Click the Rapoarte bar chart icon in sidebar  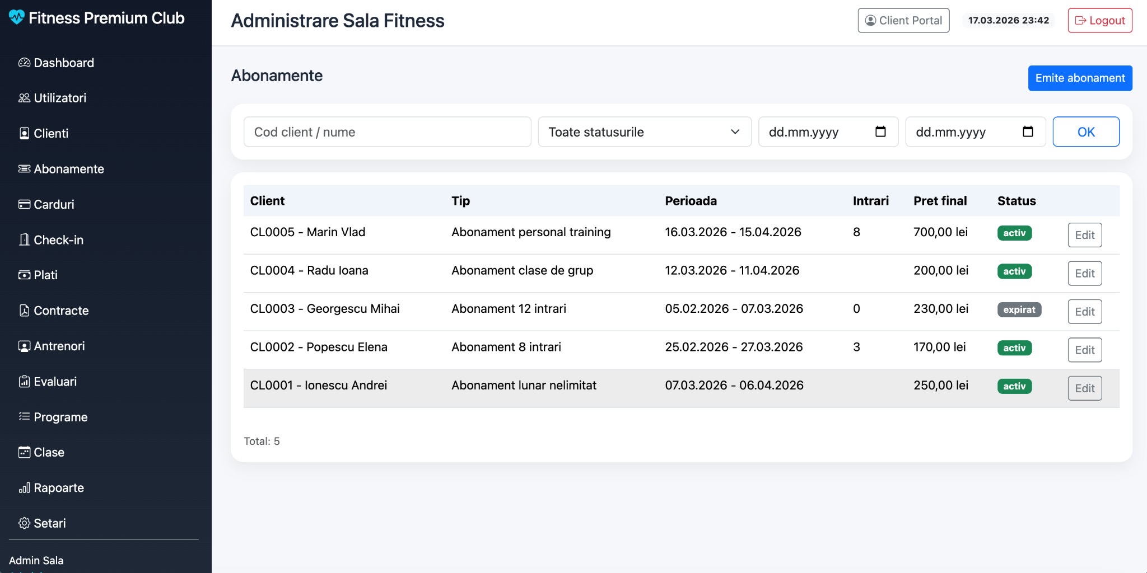pyautogui.click(x=24, y=488)
